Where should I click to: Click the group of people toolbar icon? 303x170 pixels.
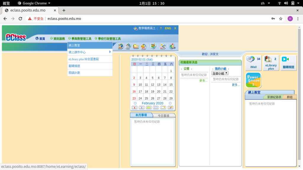coord(153,46)
